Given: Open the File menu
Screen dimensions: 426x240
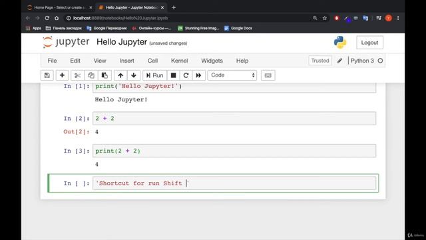Looking at the screenshot, I should click(52, 61).
